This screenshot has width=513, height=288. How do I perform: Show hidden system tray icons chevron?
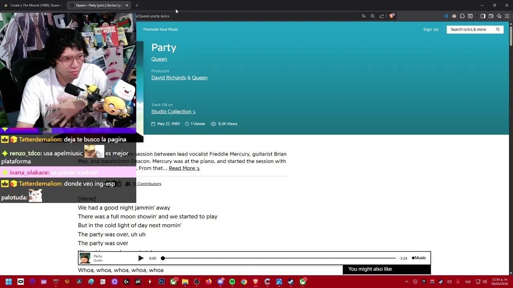point(406,282)
